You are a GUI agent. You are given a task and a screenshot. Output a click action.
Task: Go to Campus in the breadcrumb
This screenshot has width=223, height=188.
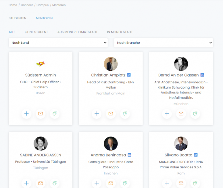(x=43, y=5)
